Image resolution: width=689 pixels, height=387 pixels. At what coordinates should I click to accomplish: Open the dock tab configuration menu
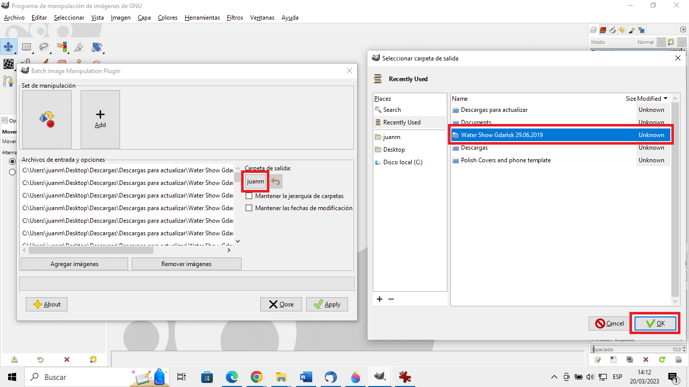pos(682,30)
